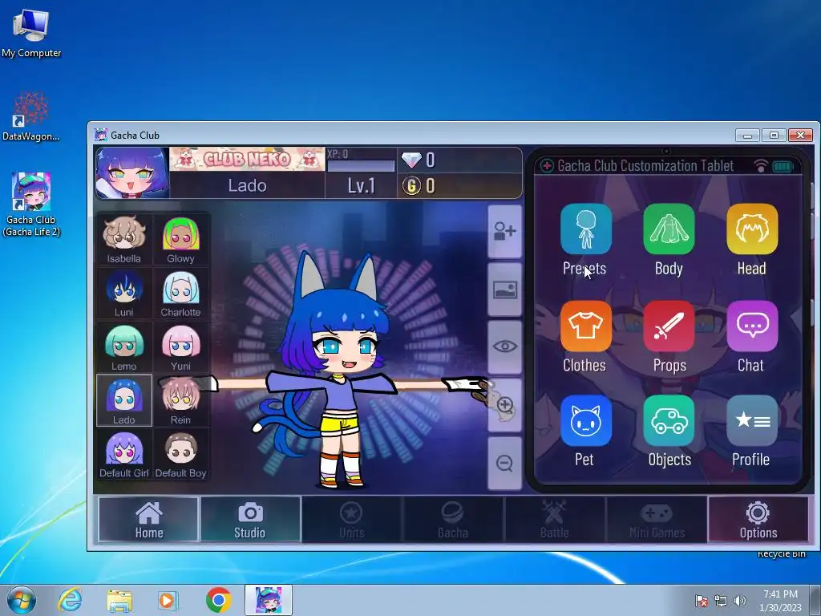Open the Windows Start menu
The image size is (821, 616).
tap(21, 600)
